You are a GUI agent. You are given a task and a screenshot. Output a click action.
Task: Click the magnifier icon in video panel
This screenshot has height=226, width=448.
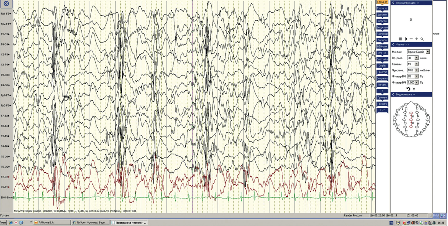[x=422, y=39]
